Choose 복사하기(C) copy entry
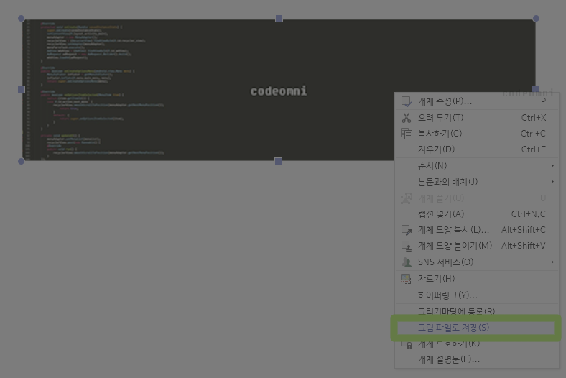 click(x=477, y=134)
